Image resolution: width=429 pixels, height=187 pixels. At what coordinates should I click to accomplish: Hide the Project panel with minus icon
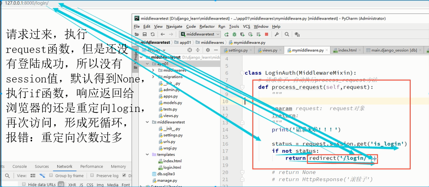tap(216, 50)
